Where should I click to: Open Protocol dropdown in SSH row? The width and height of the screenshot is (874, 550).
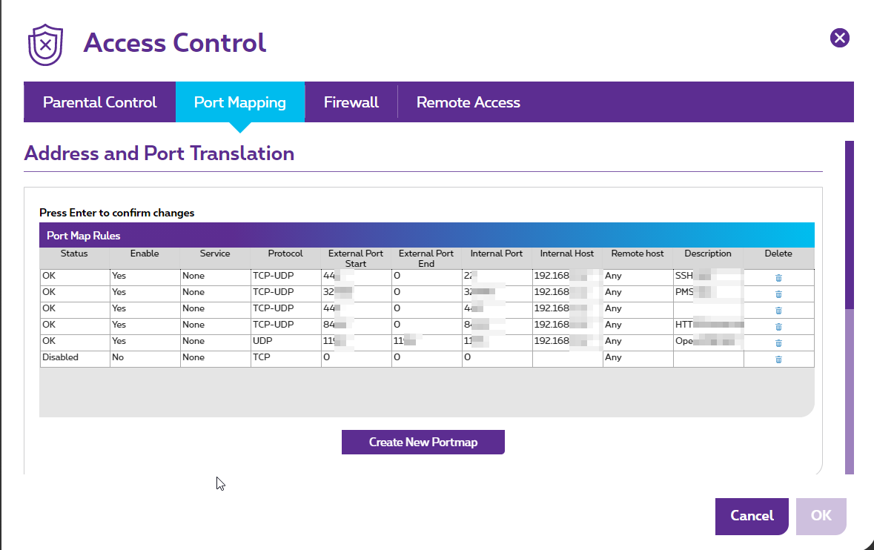point(285,276)
